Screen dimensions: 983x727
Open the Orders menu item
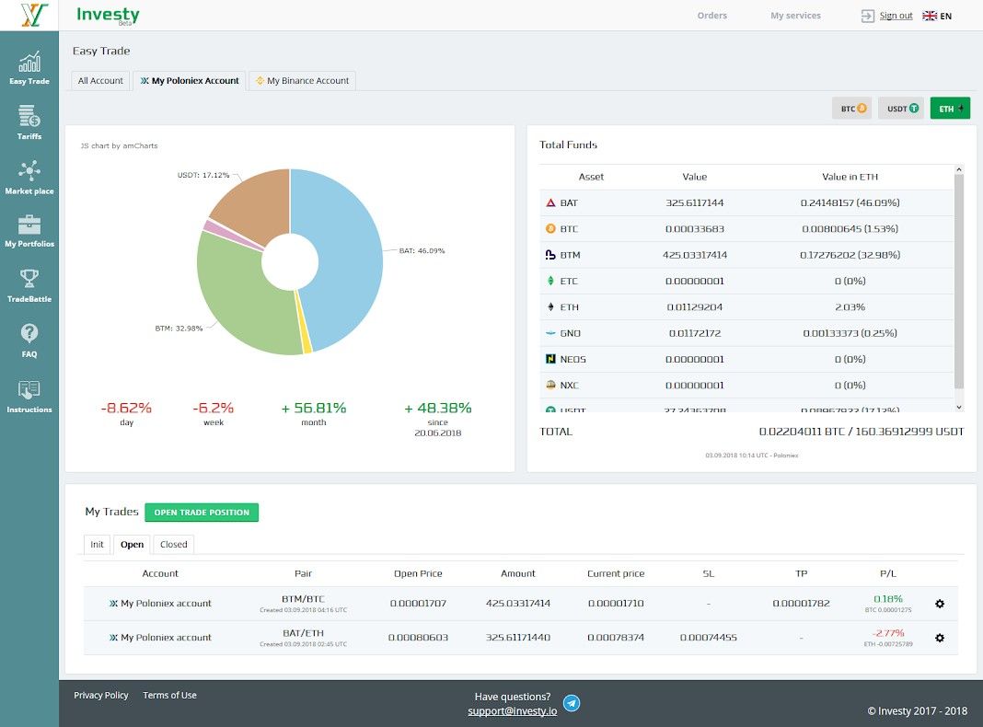712,16
